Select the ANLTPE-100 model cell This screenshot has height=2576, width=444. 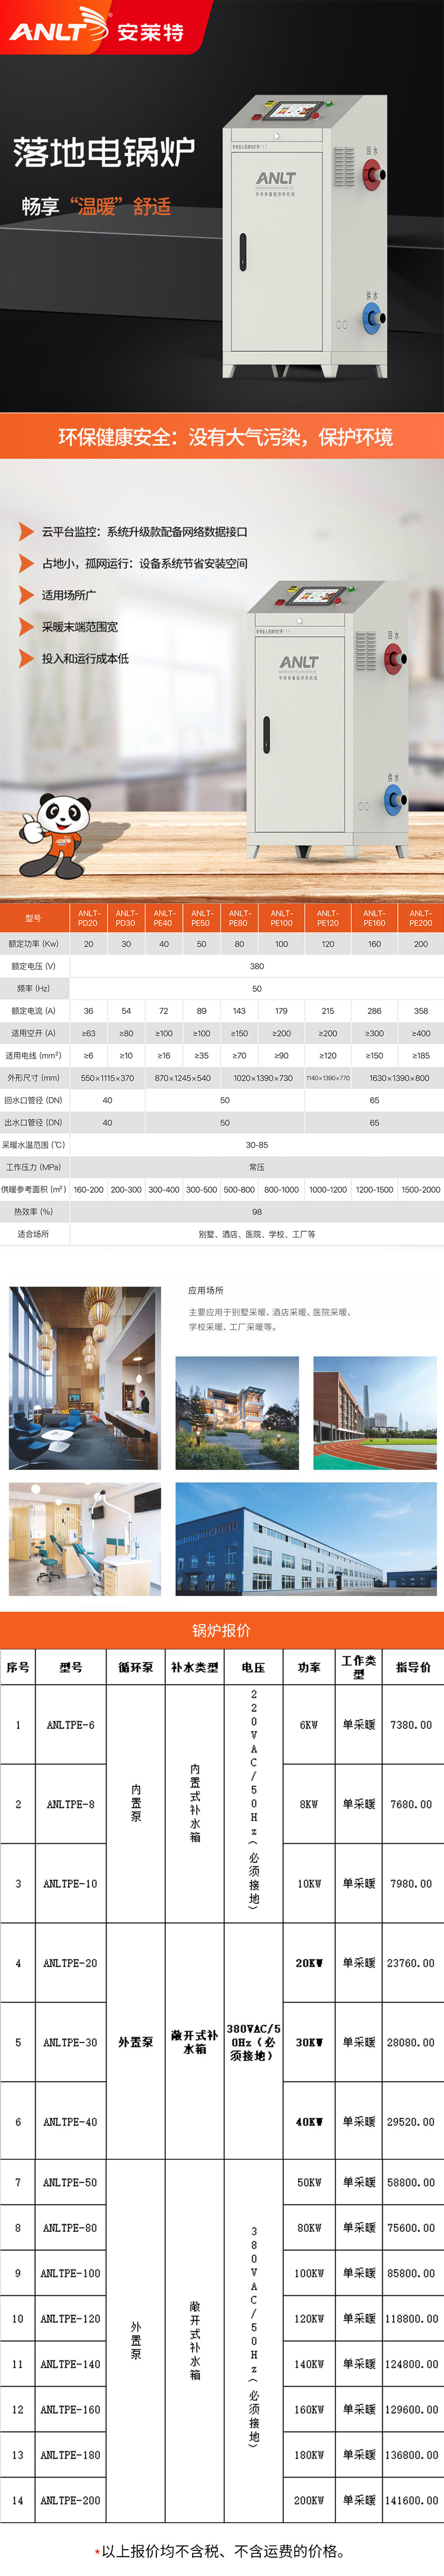(71, 2273)
